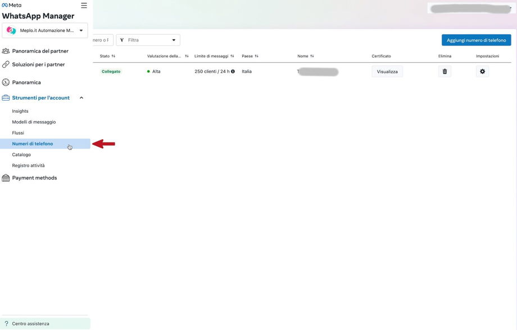Click the Alta quality rating cell
Screen dimensions: 517x330
[x=153, y=71]
